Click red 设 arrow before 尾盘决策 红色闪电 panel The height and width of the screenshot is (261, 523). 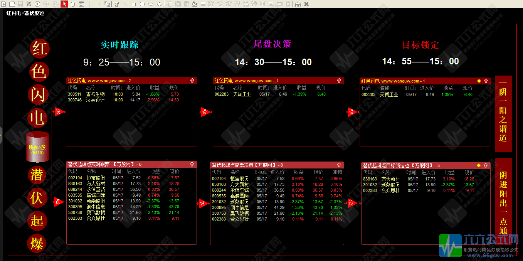tap(204, 112)
